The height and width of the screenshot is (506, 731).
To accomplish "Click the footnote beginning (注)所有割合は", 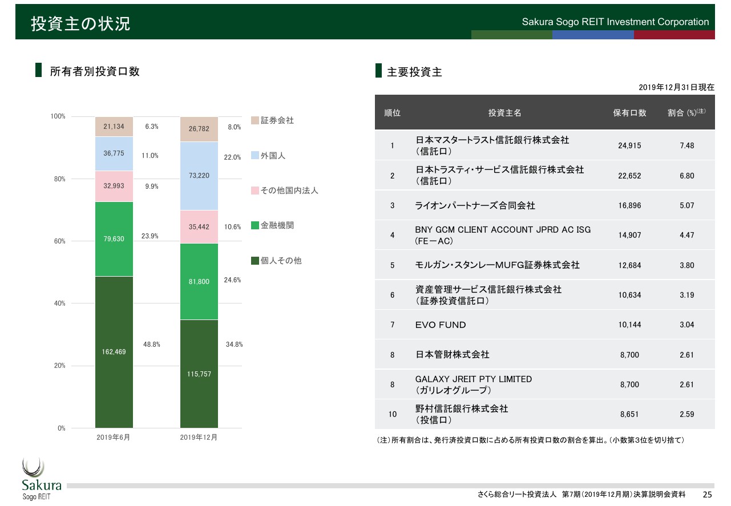I will (x=530, y=440).
